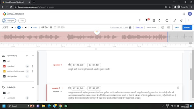Open the speaker 1 dropdown on the active segment
The width and height of the screenshot is (194, 109).
coord(57,88)
